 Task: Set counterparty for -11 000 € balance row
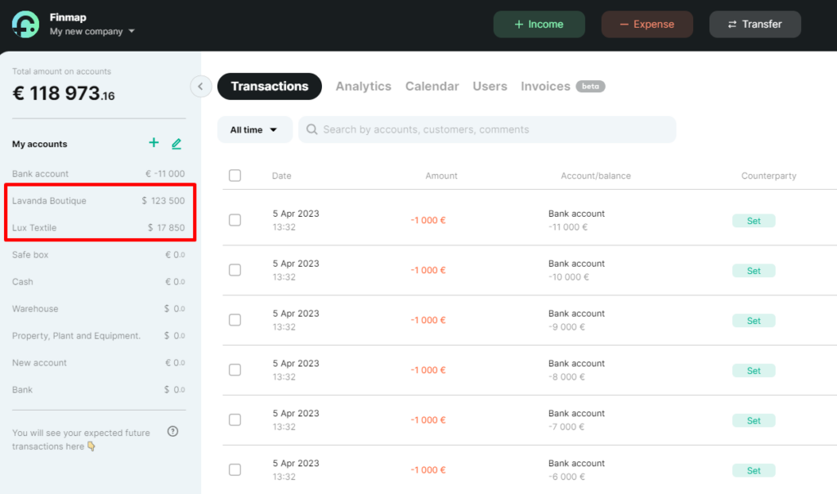pyautogui.click(x=754, y=221)
